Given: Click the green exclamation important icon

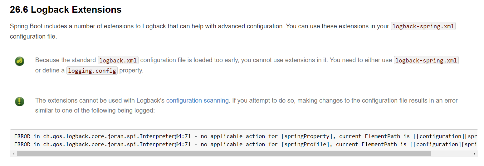Looking at the screenshot, I should (x=20, y=101).
